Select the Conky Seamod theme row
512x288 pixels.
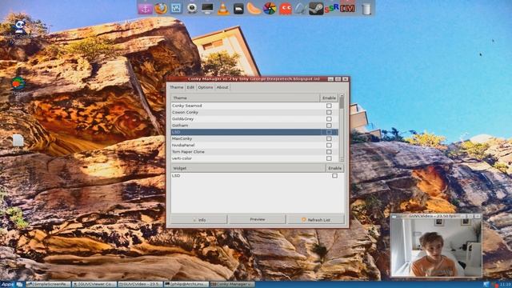(x=254, y=106)
